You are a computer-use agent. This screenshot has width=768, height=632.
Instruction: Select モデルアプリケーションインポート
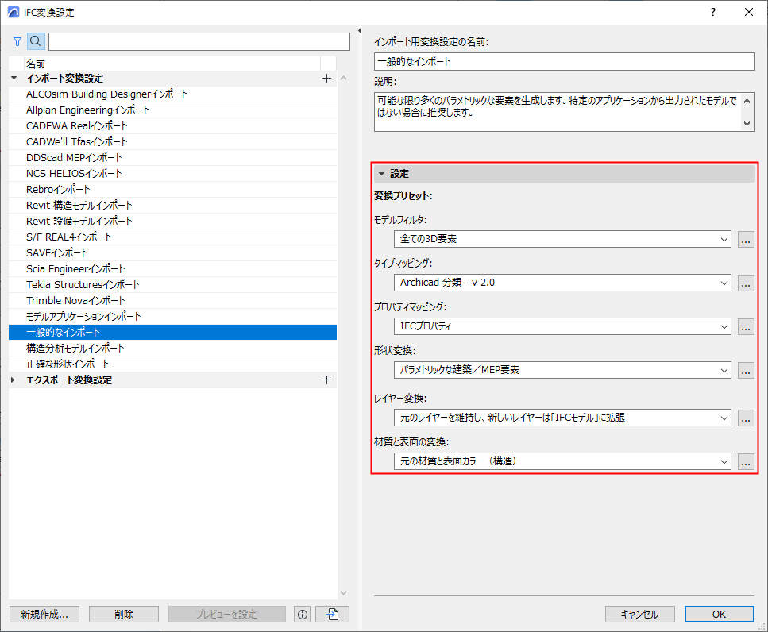click(x=172, y=316)
